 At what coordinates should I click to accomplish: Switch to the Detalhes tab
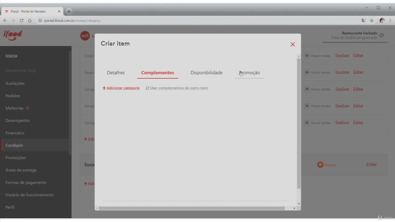click(x=116, y=73)
